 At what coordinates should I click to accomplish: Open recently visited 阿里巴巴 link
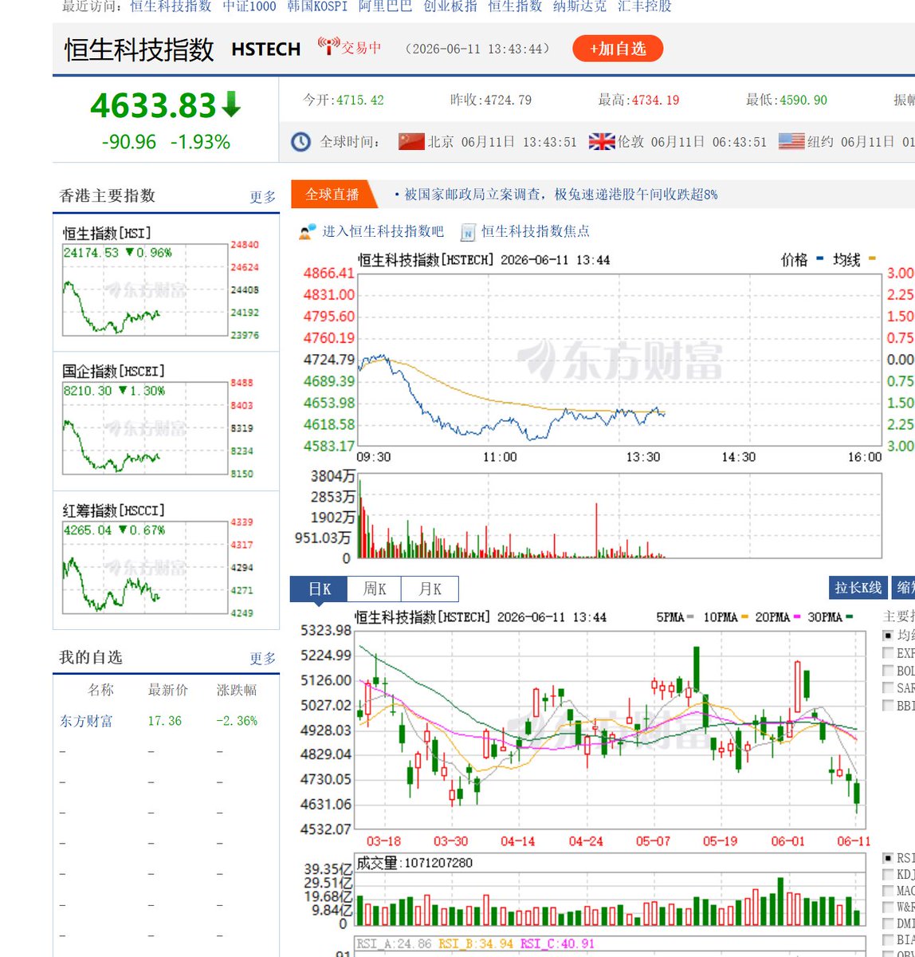point(386,6)
